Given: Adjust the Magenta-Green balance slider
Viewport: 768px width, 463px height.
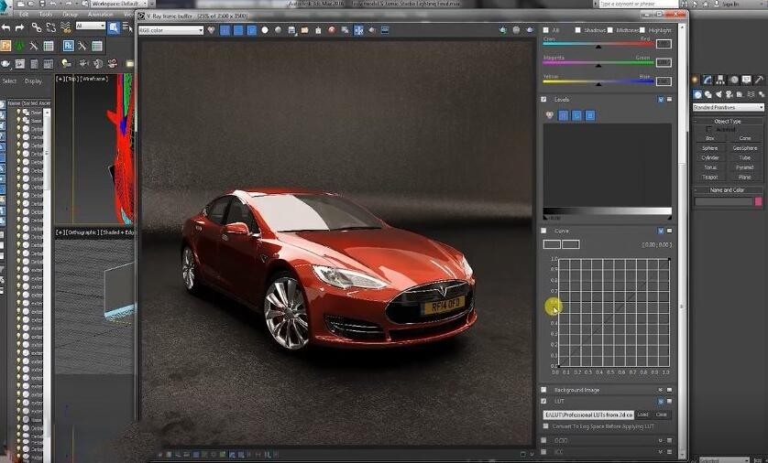Looking at the screenshot, I should tap(598, 63).
